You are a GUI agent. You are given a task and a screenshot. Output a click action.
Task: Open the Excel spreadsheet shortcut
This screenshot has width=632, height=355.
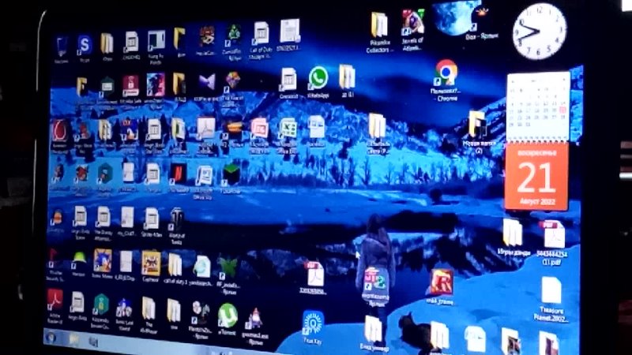288,129
